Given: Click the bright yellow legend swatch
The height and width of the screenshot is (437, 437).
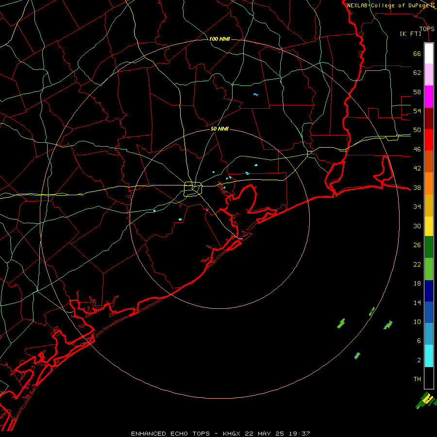Looking at the screenshot, I should pos(429,226).
